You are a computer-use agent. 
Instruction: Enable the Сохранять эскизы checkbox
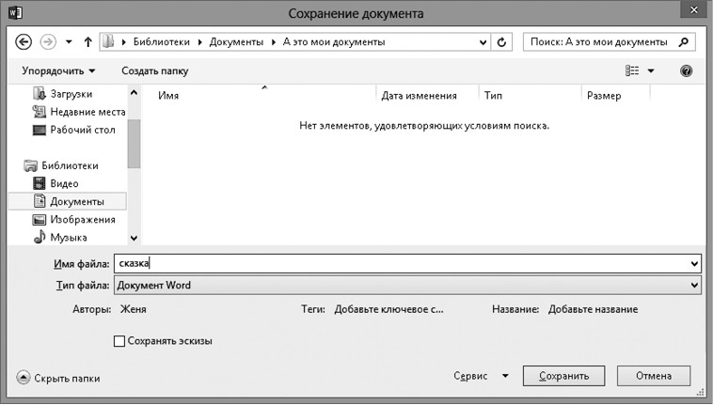(x=119, y=341)
